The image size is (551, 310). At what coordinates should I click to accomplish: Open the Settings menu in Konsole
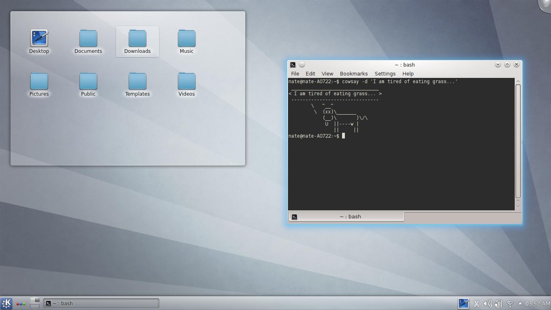tap(385, 74)
